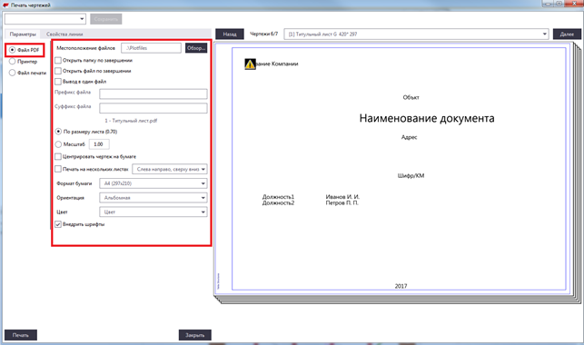
Task: Click Иванов И. И. in the preview
Action: click(342, 196)
